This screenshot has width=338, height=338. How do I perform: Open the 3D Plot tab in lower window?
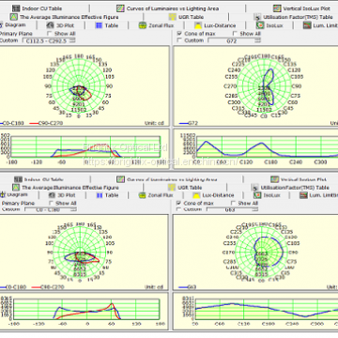(x=61, y=195)
